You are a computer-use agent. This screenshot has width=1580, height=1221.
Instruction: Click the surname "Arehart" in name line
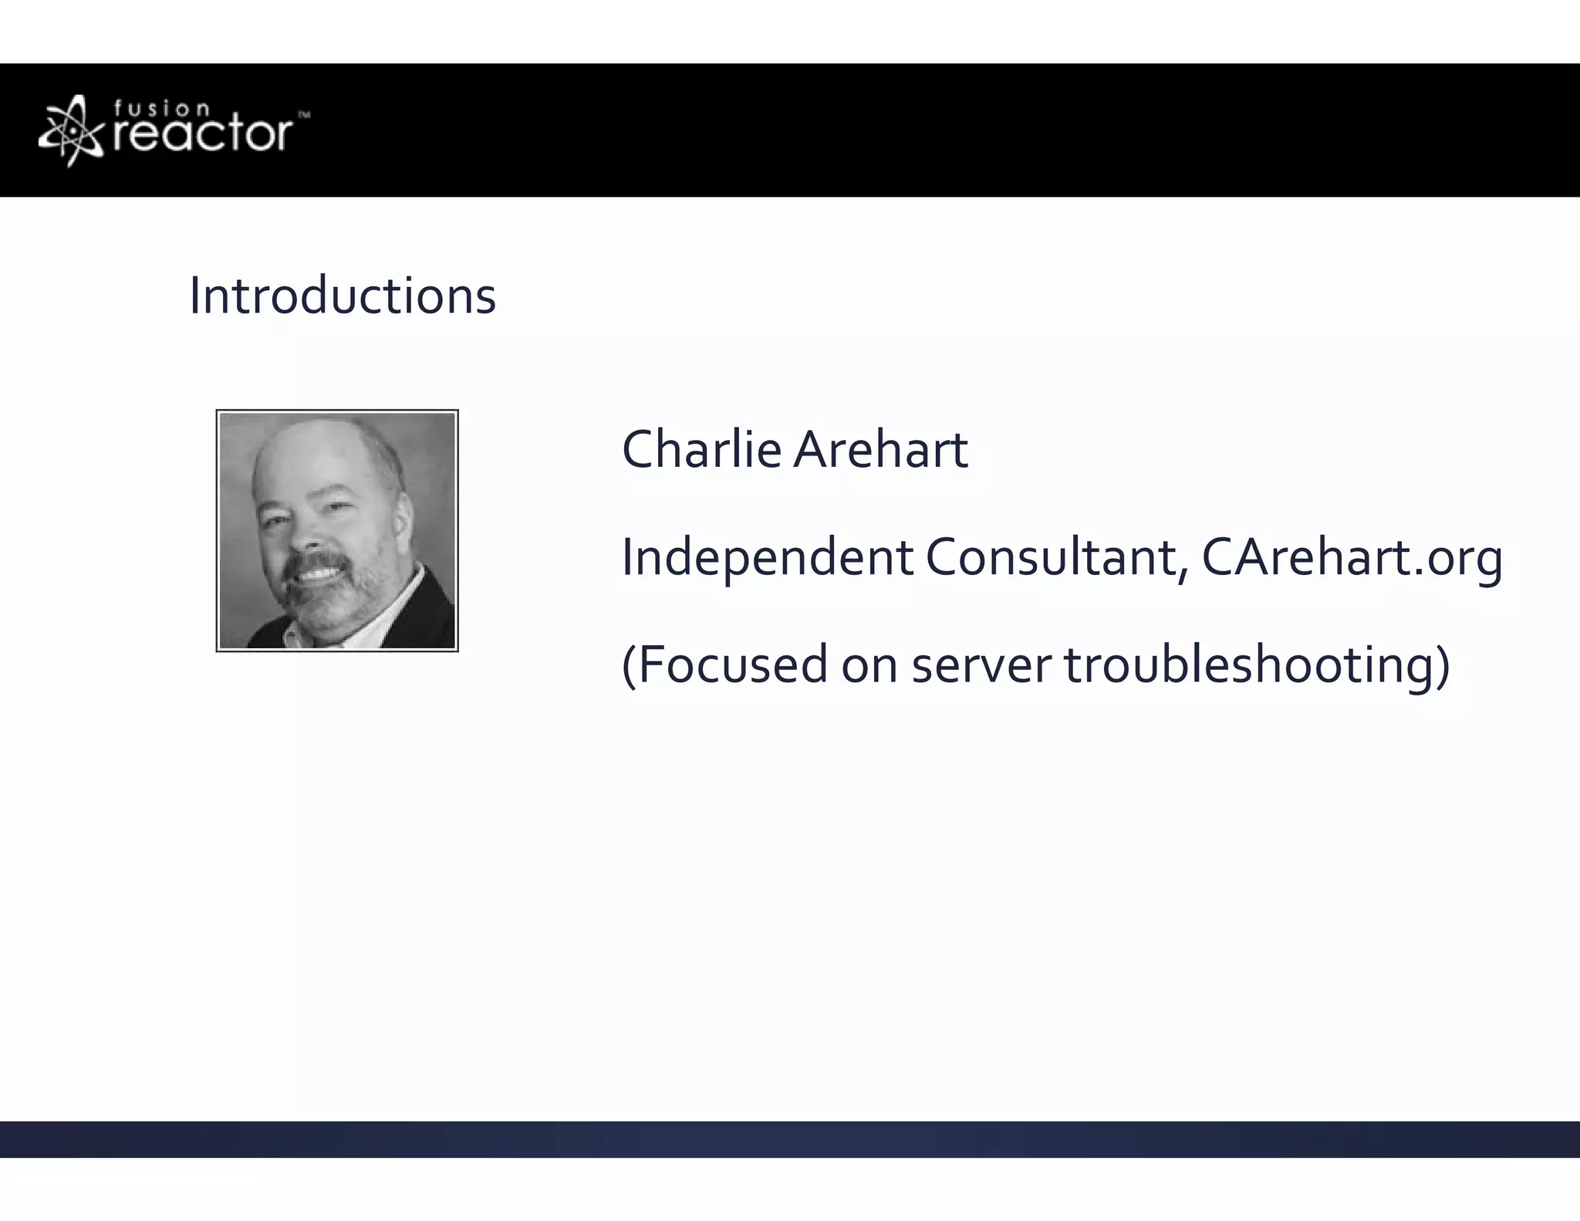tap(880, 450)
